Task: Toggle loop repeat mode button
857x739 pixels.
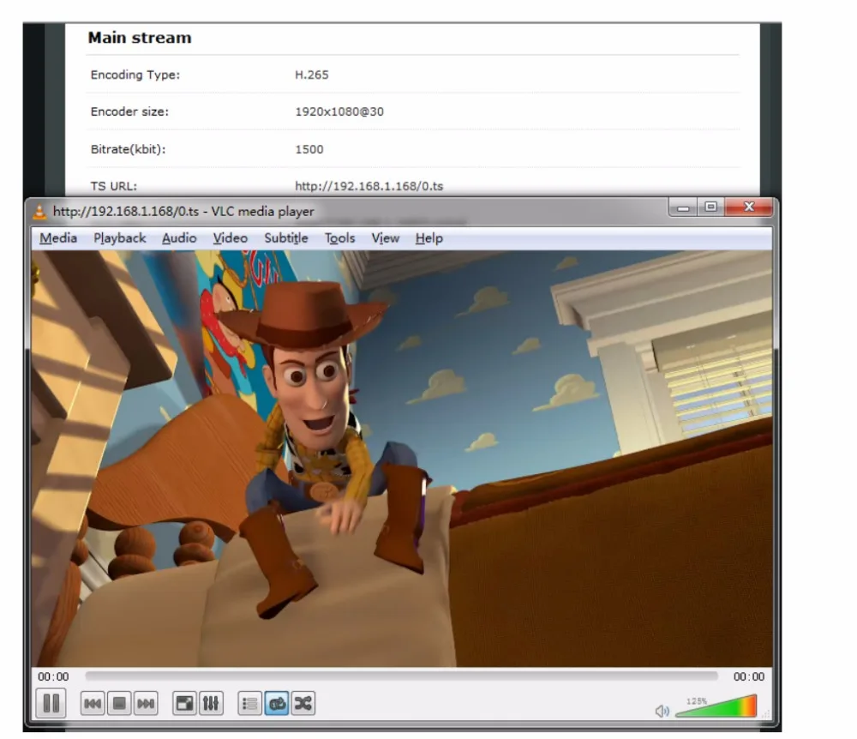Action: click(277, 704)
